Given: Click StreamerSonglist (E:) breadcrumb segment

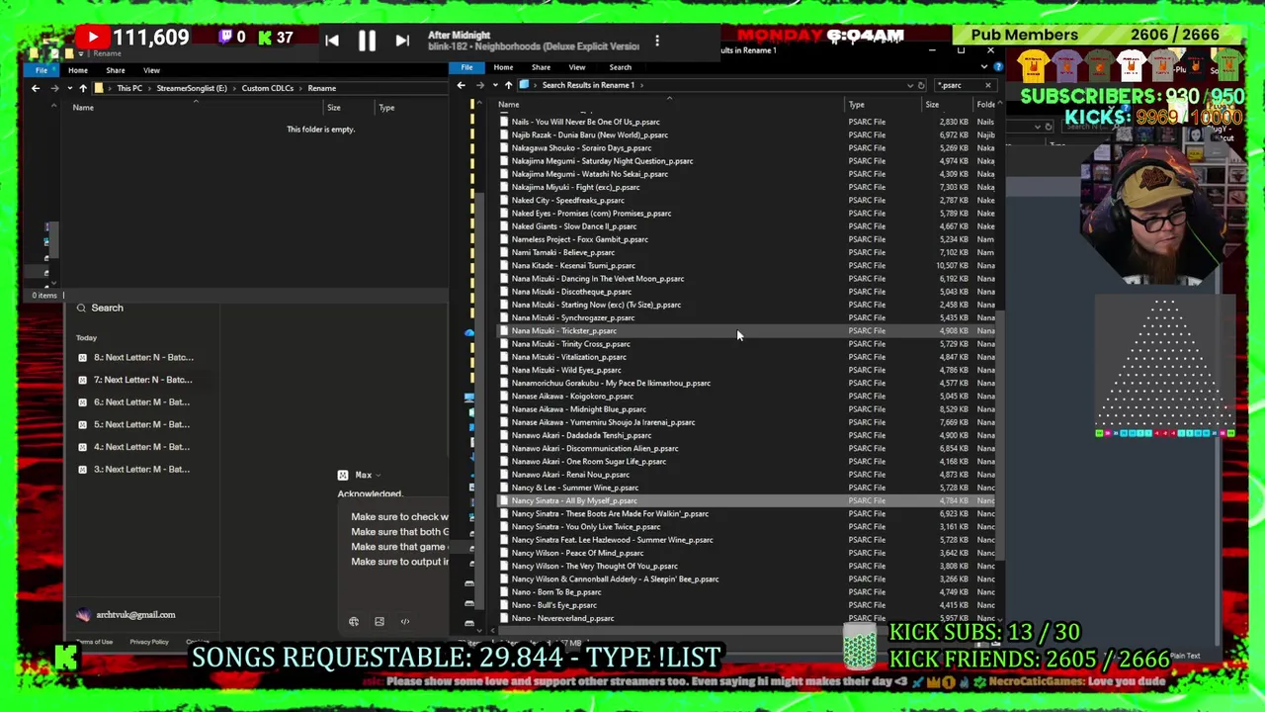Looking at the screenshot, I should pyautogui.click(x=192, y=88).
